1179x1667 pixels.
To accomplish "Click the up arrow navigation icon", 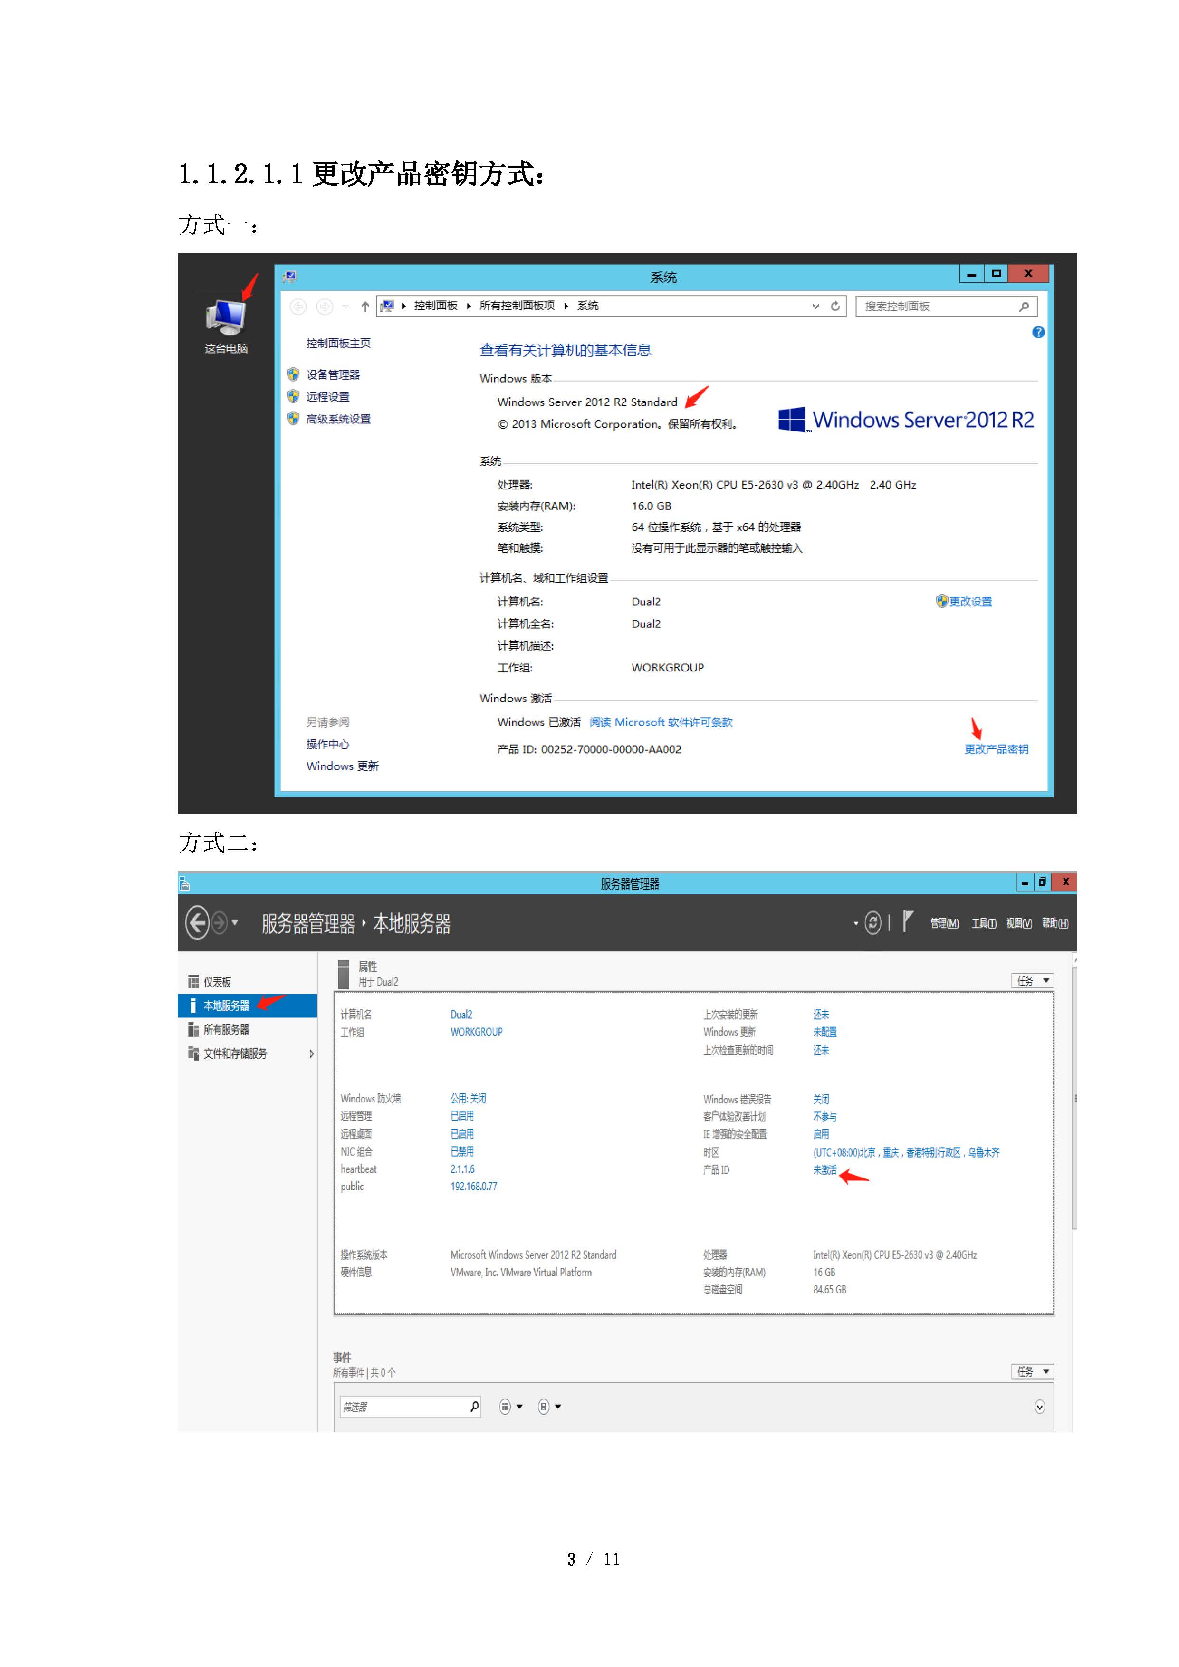I will pyautogui.click(x=365, y=307).
